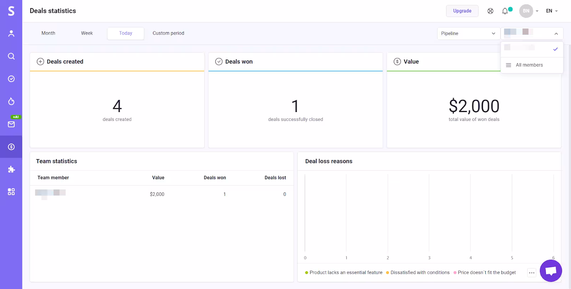Open the flame warm-up sidebar icon

[11, 102]
